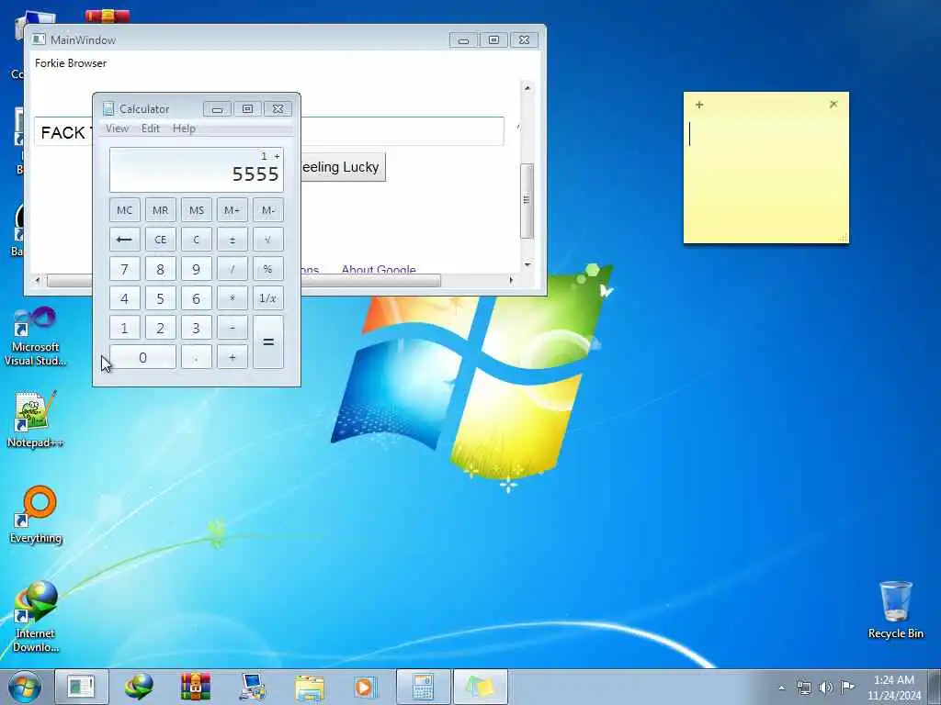Click the M- memory subtract key
The image size is (941, 705).
coord(268,210)
